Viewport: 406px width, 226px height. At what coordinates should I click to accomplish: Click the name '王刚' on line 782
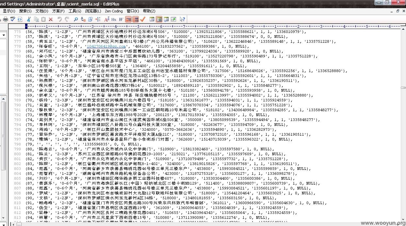[x=43, y=66]
